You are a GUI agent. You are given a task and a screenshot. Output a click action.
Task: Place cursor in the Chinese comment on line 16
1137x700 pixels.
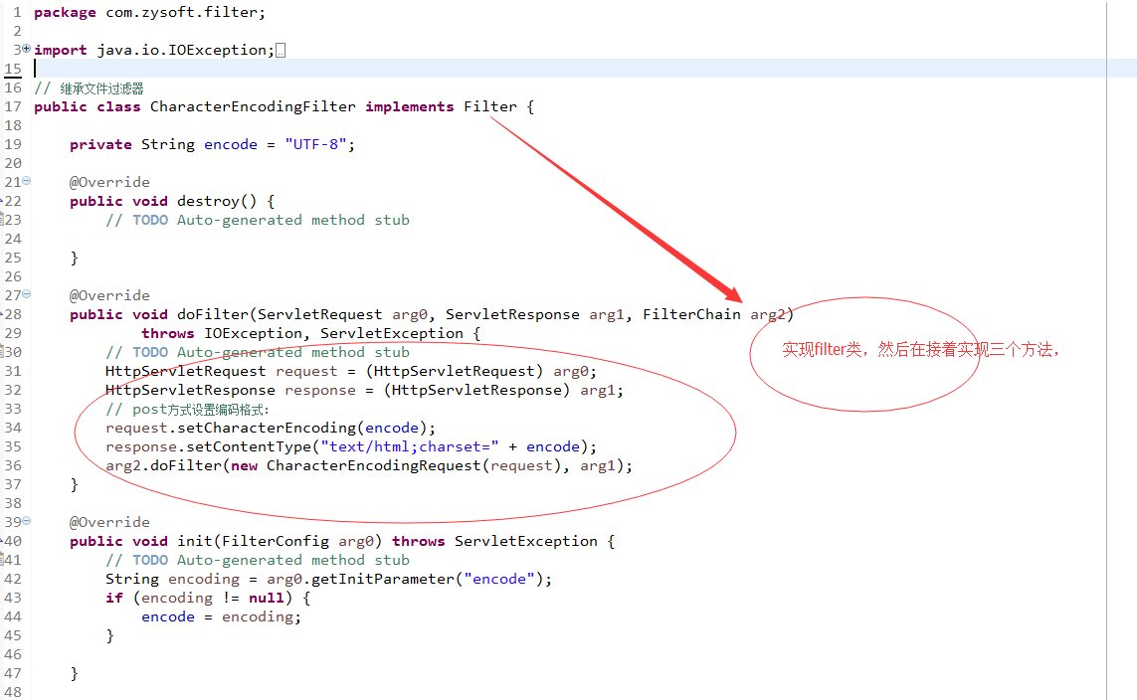point(89,88)
